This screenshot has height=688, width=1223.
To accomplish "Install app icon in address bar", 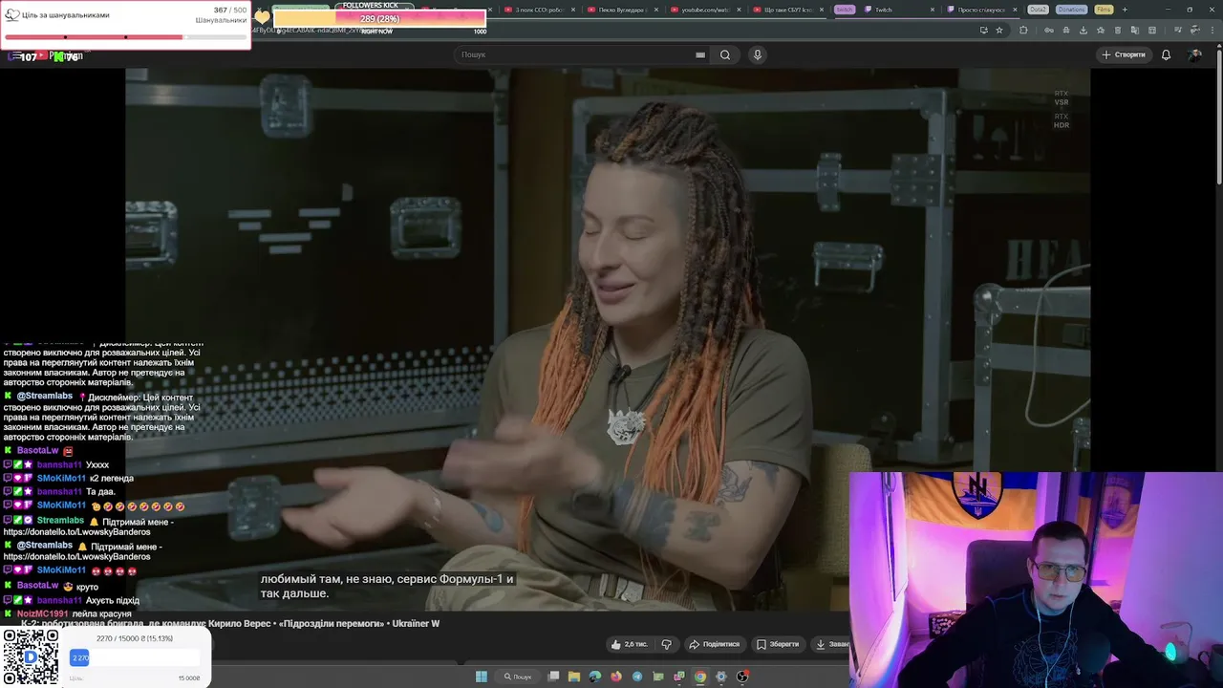I will (984, 30).
